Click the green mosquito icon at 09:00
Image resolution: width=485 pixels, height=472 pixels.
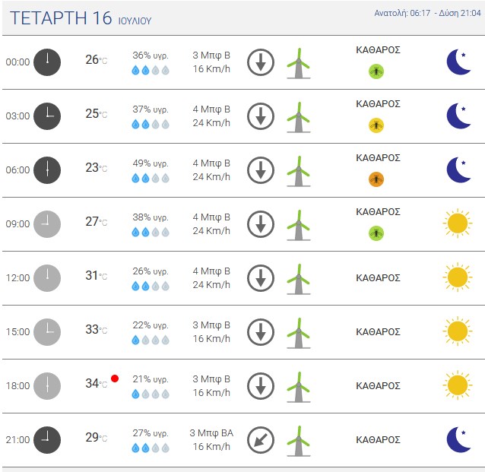click(x=376, y=233)
